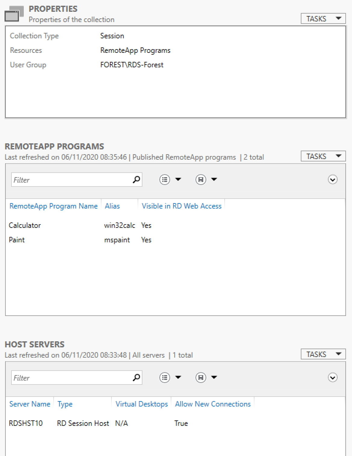Screen dimensions: 352x456
Task: Click the RemoteApp Programs save query icon
Action: (x=201, y=180)
